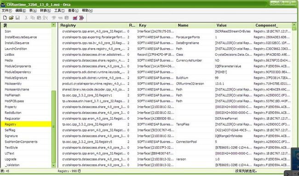Click the [PIDKEY] value cell
The width and height of the screenshot is (299, 176).
pyautogui.click(x=221, y=72)
